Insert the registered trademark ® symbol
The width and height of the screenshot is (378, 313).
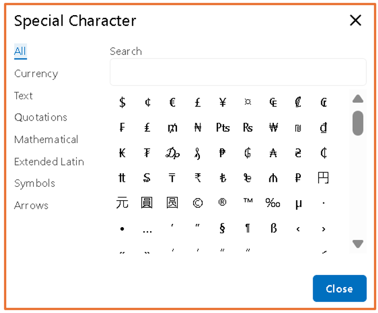(222, 202)
